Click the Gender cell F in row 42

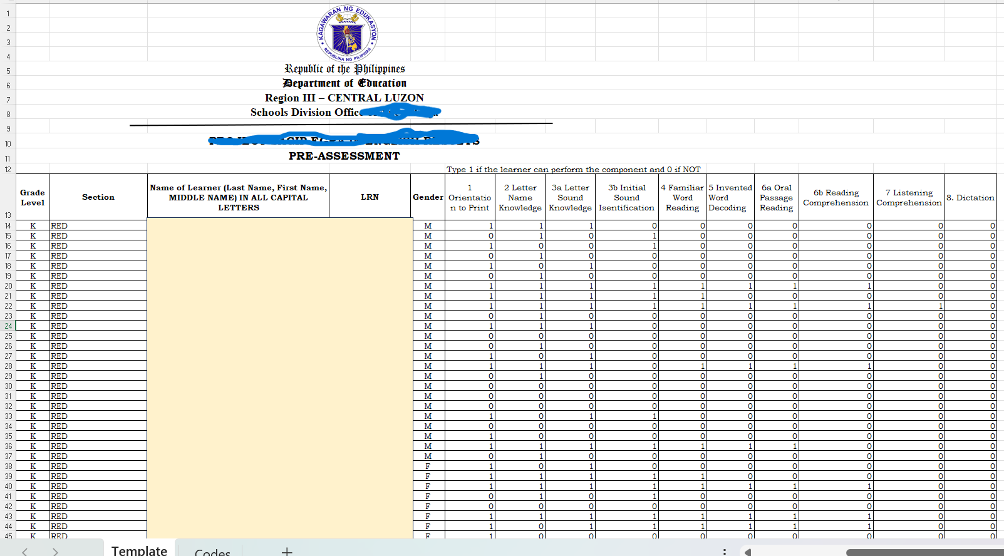pos(428,506)
